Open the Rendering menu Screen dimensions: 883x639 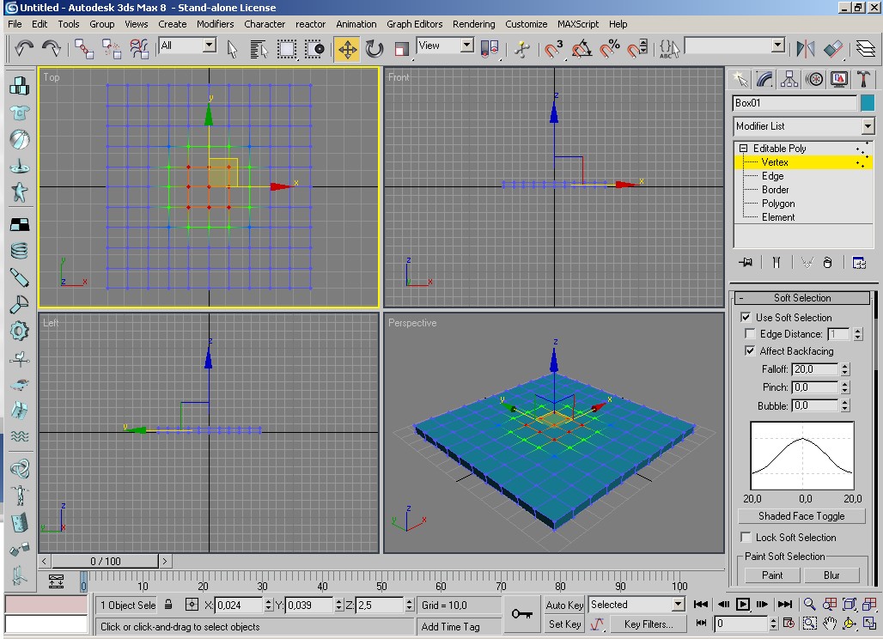pyautogui.click(x=473, y=24)
